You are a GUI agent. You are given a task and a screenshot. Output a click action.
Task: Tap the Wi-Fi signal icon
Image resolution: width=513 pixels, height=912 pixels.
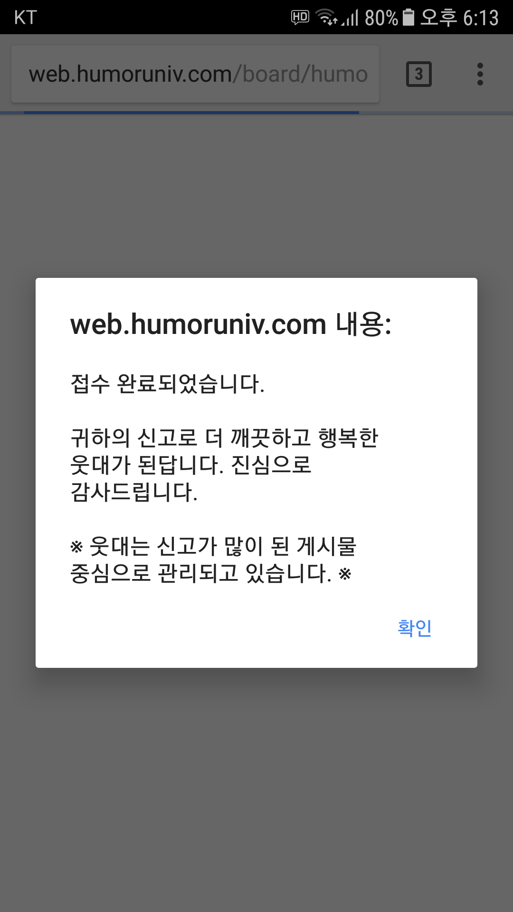(326, 18)
